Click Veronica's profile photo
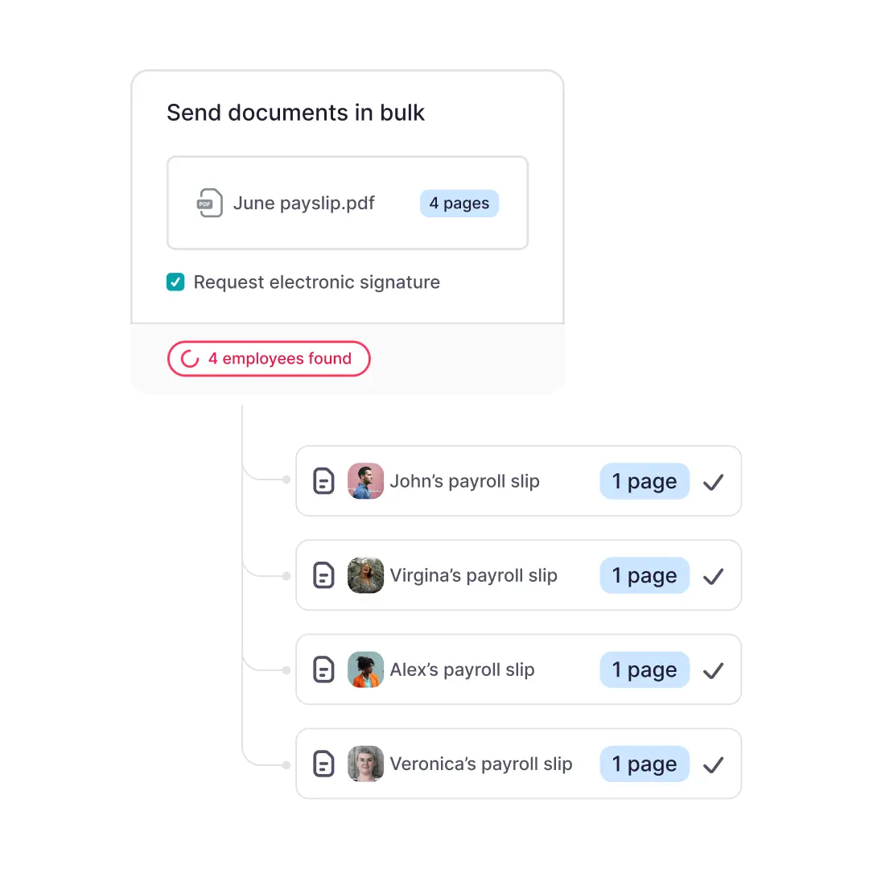 click(365, 764)
